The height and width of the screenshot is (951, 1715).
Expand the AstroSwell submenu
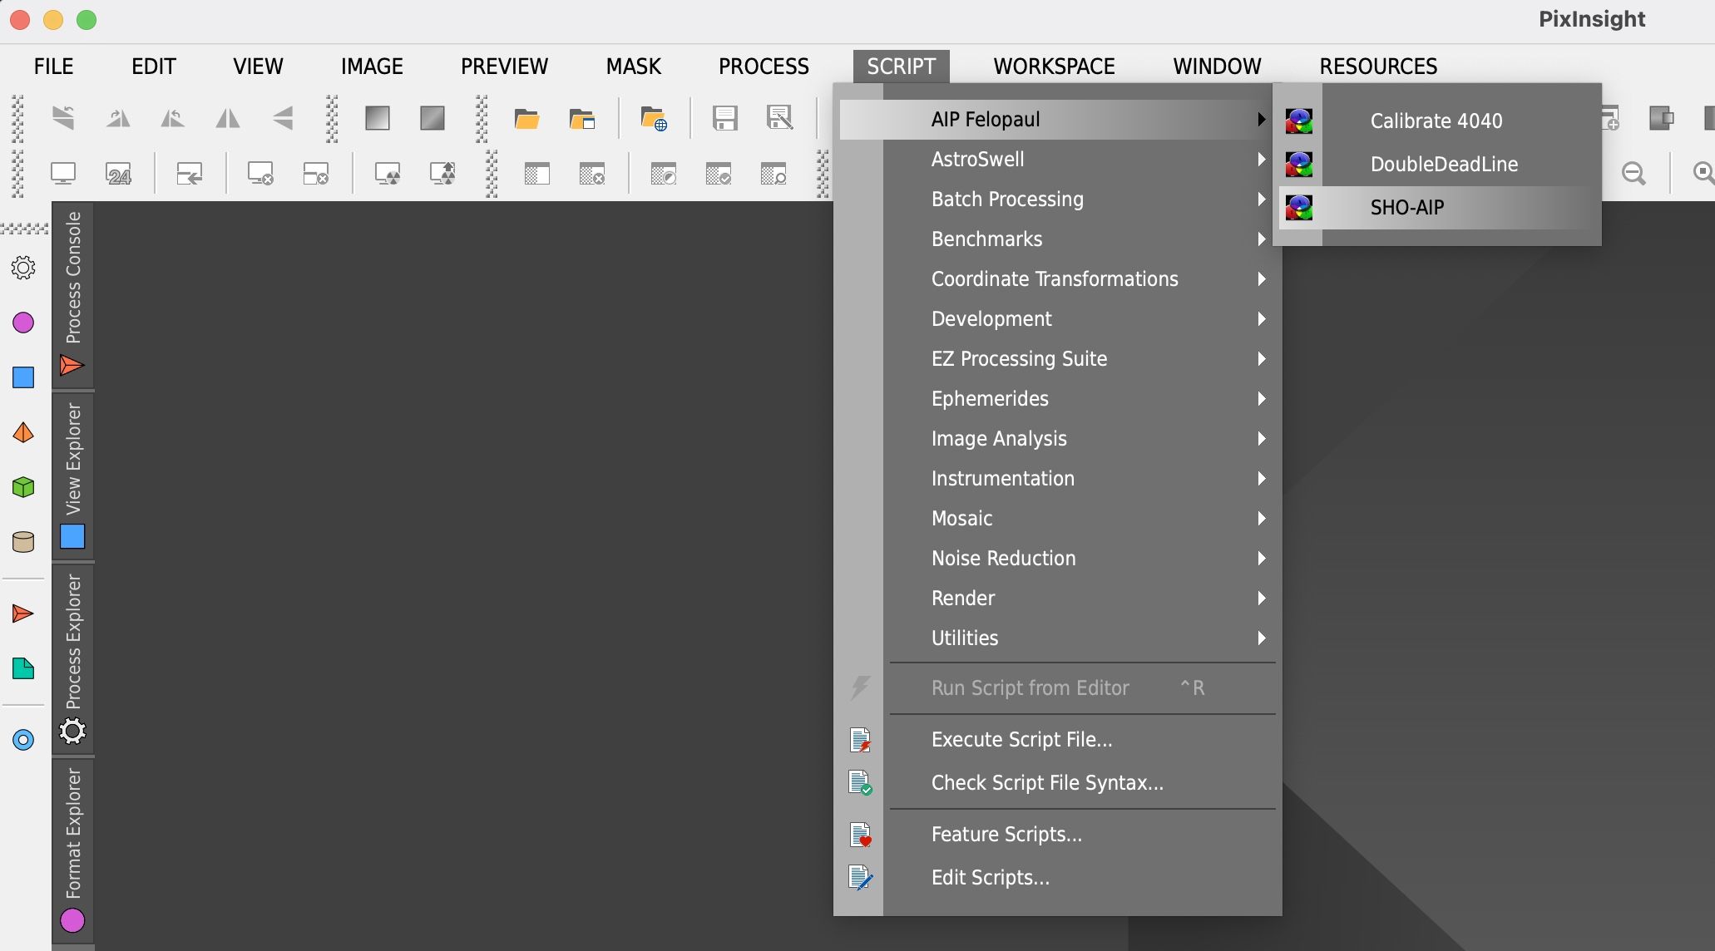point(1056,159)
